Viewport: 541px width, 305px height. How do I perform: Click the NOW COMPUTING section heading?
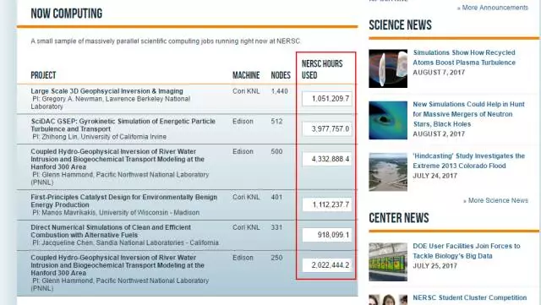tap(67, 14)
